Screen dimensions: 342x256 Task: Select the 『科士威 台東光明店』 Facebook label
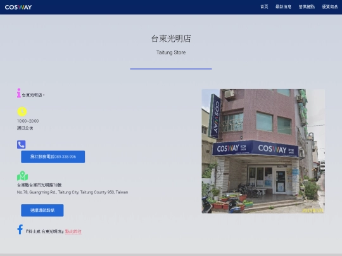[x=45, y=231]
